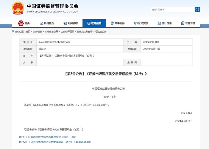The width and height of the screenshot is (209, 149).
Task: Click the monitor icon beside 政务信息
Action: [x=89, y=23]
